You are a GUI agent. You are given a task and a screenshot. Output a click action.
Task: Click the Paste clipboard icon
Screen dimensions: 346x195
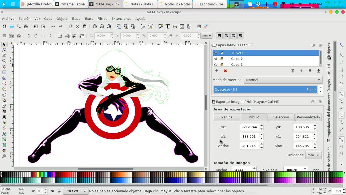point(84,26)
